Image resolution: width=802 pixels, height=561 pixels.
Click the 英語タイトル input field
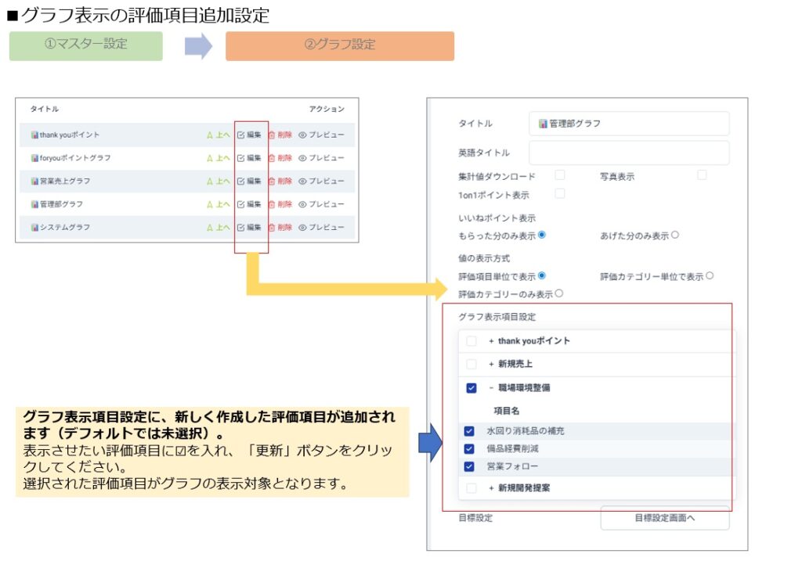pos(629,153)
